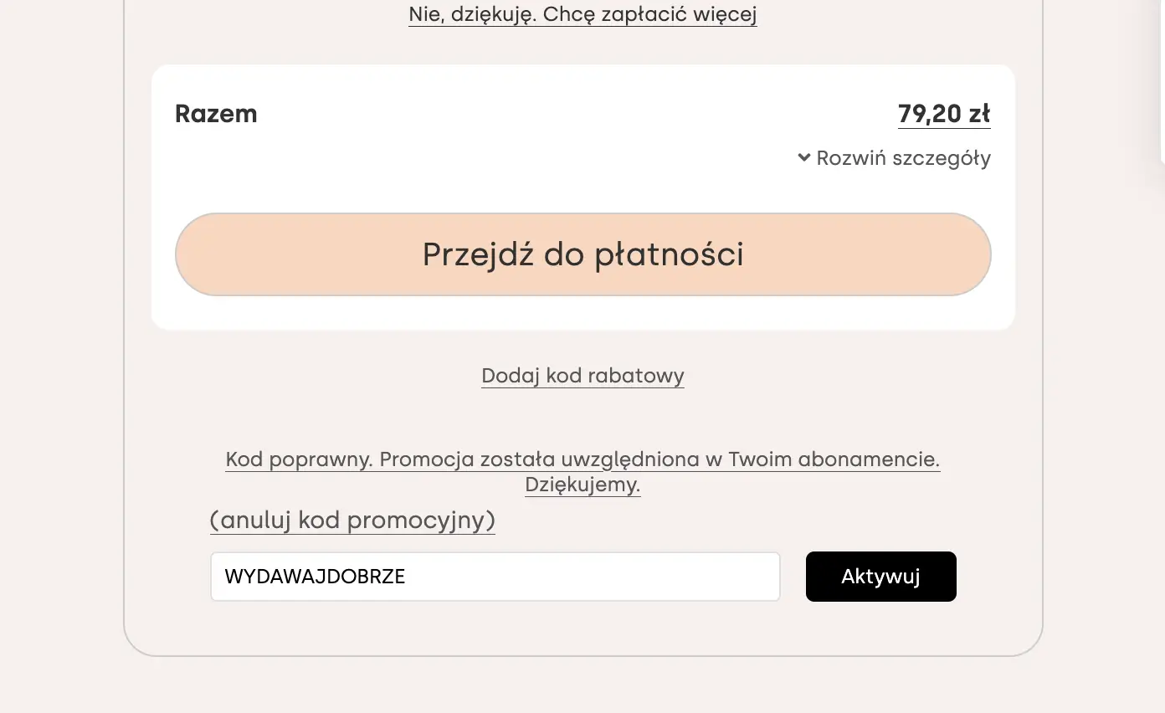1165x713 pixels.
Task: Click the WYDAWAJDOBRZE text inside the field
Action: click(x=316, y=577)
